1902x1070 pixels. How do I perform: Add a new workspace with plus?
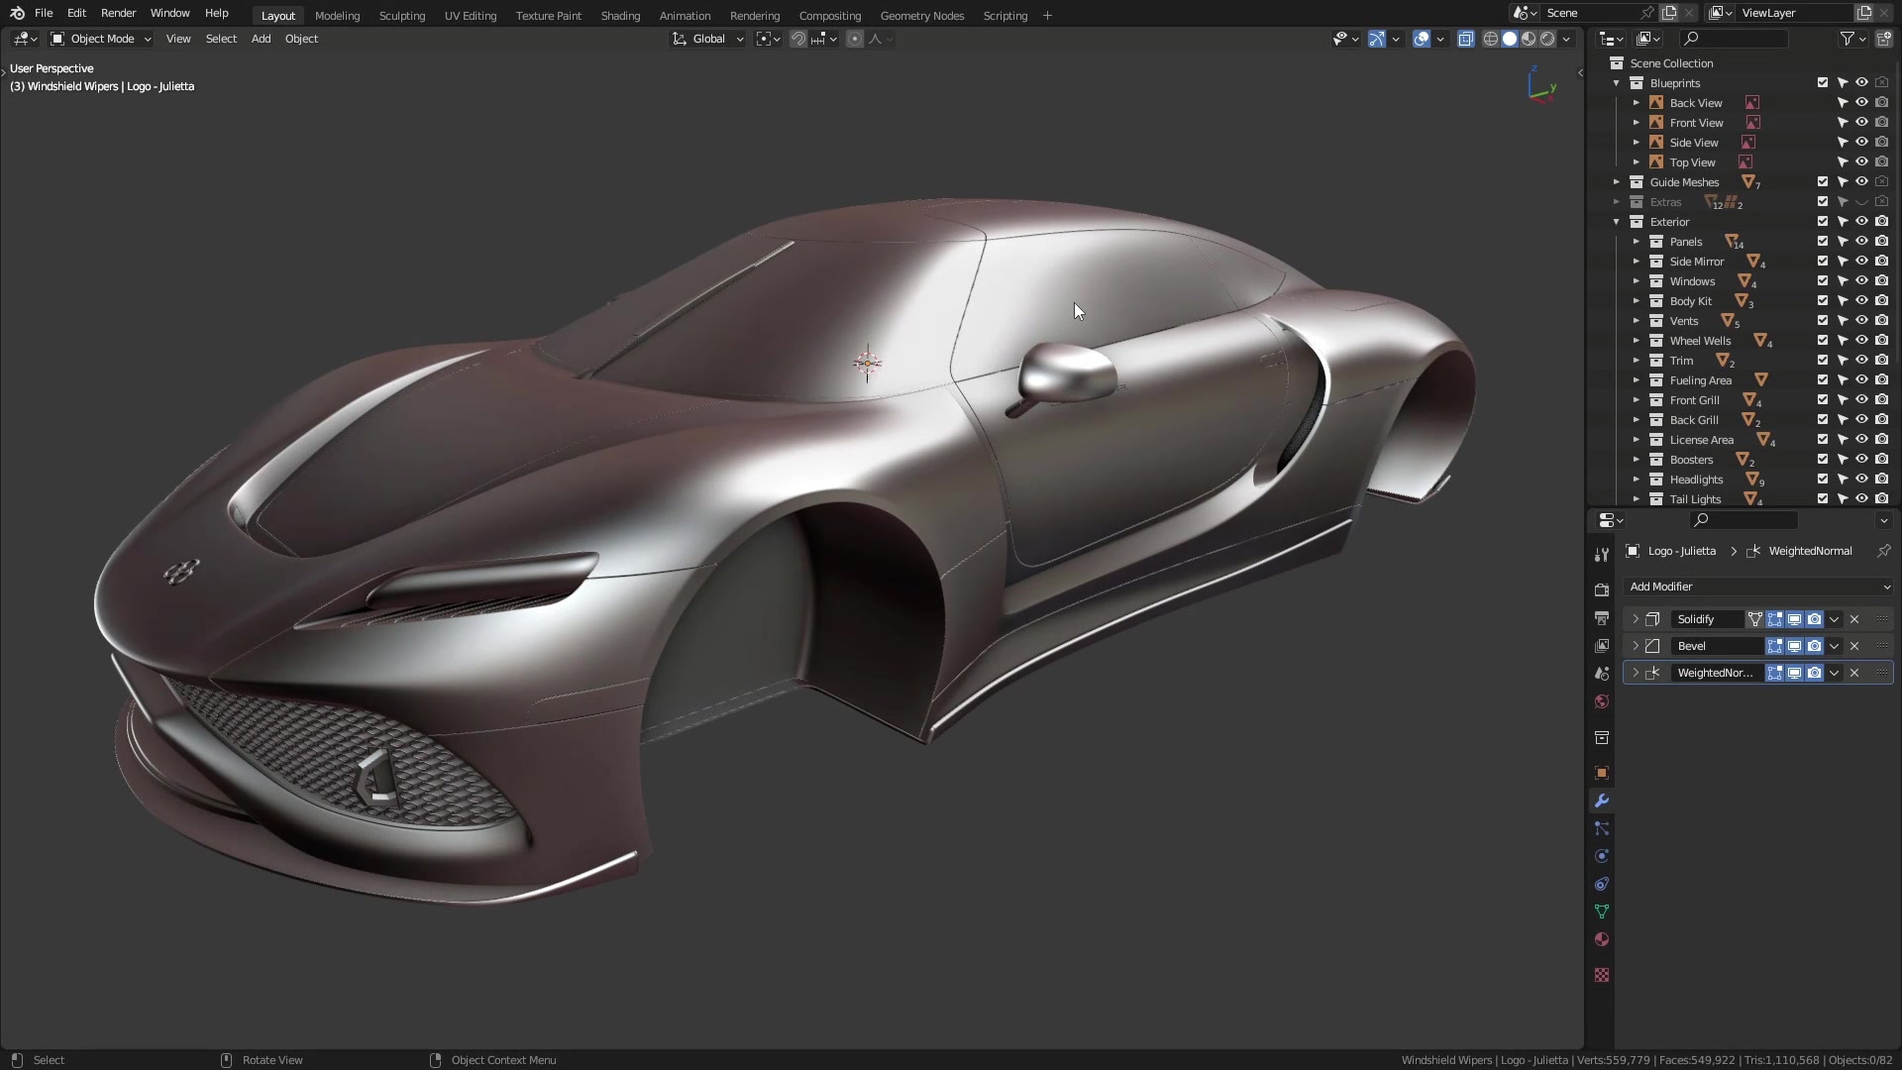(1047, 16)
